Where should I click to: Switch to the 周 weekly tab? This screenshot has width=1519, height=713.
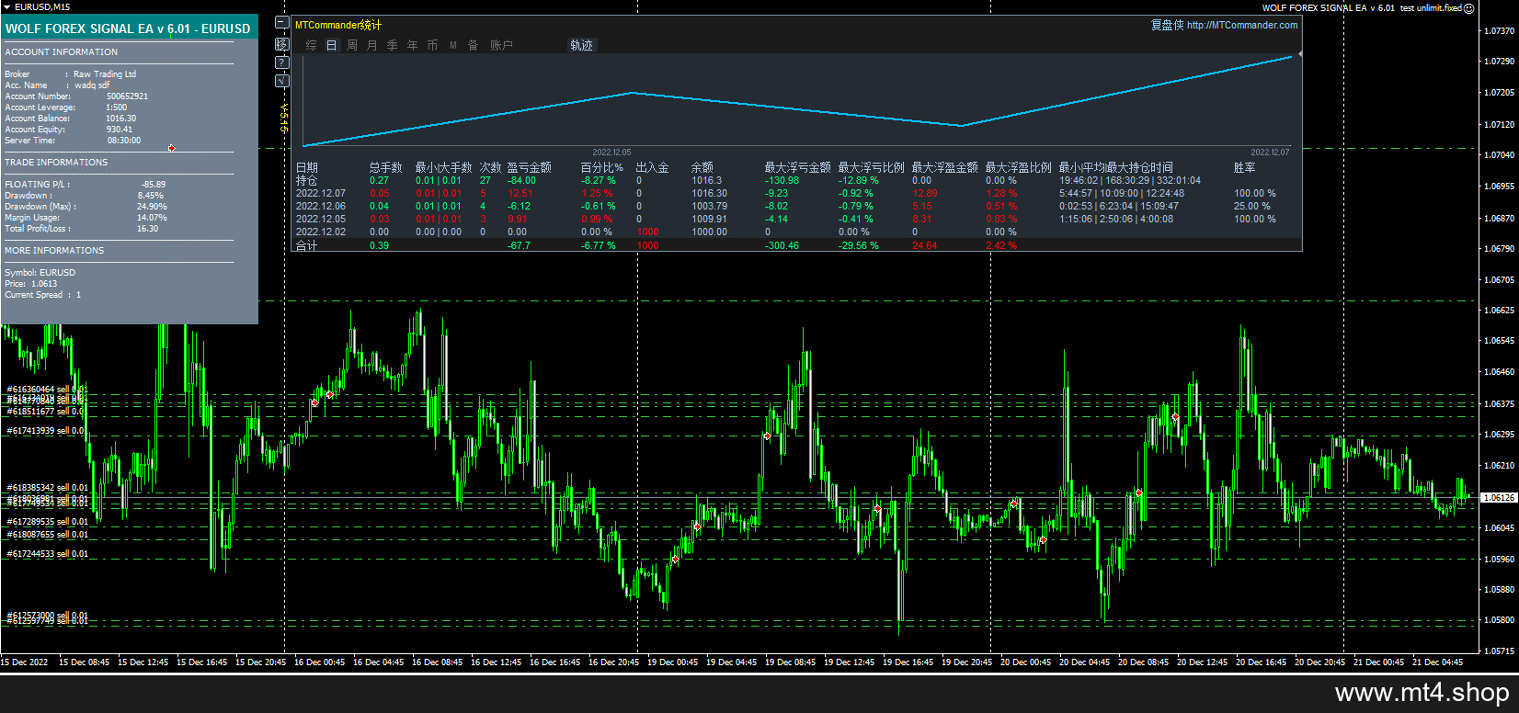point(352,45)
